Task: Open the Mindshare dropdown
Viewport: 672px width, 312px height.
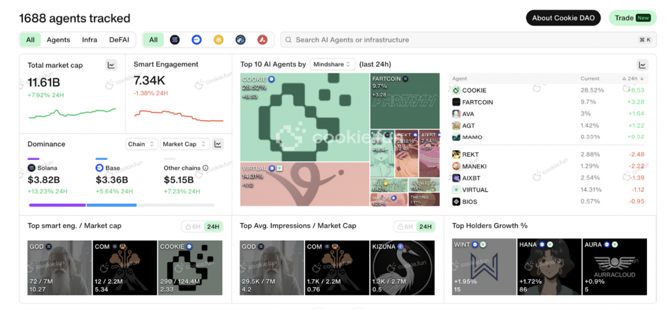Action: 332,64
